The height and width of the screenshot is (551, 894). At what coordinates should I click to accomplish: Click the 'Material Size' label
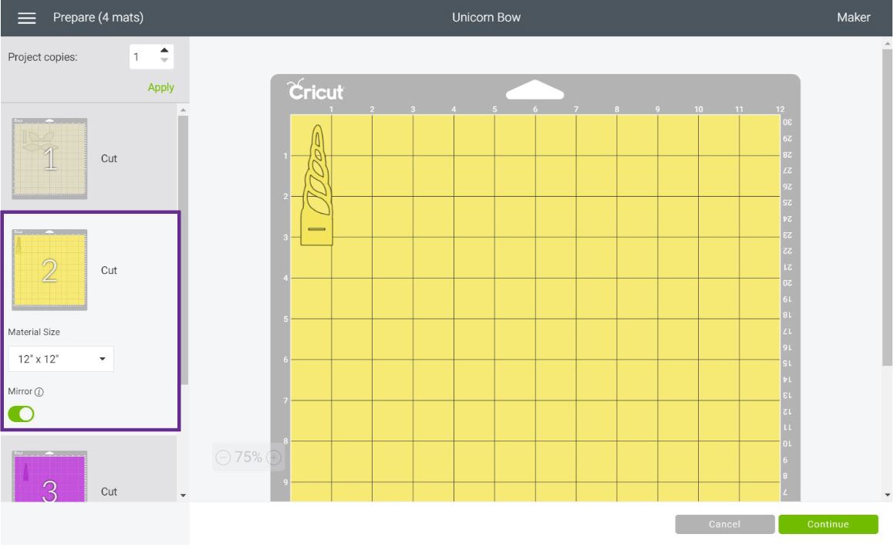[x=34, y=332]
